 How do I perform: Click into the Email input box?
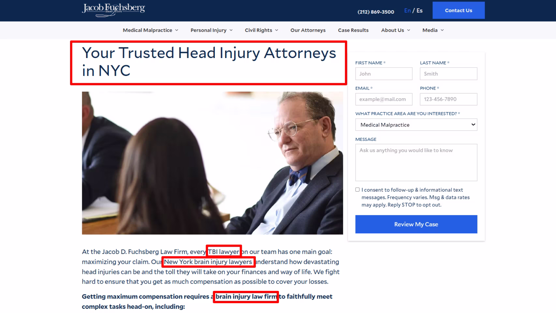384,99
